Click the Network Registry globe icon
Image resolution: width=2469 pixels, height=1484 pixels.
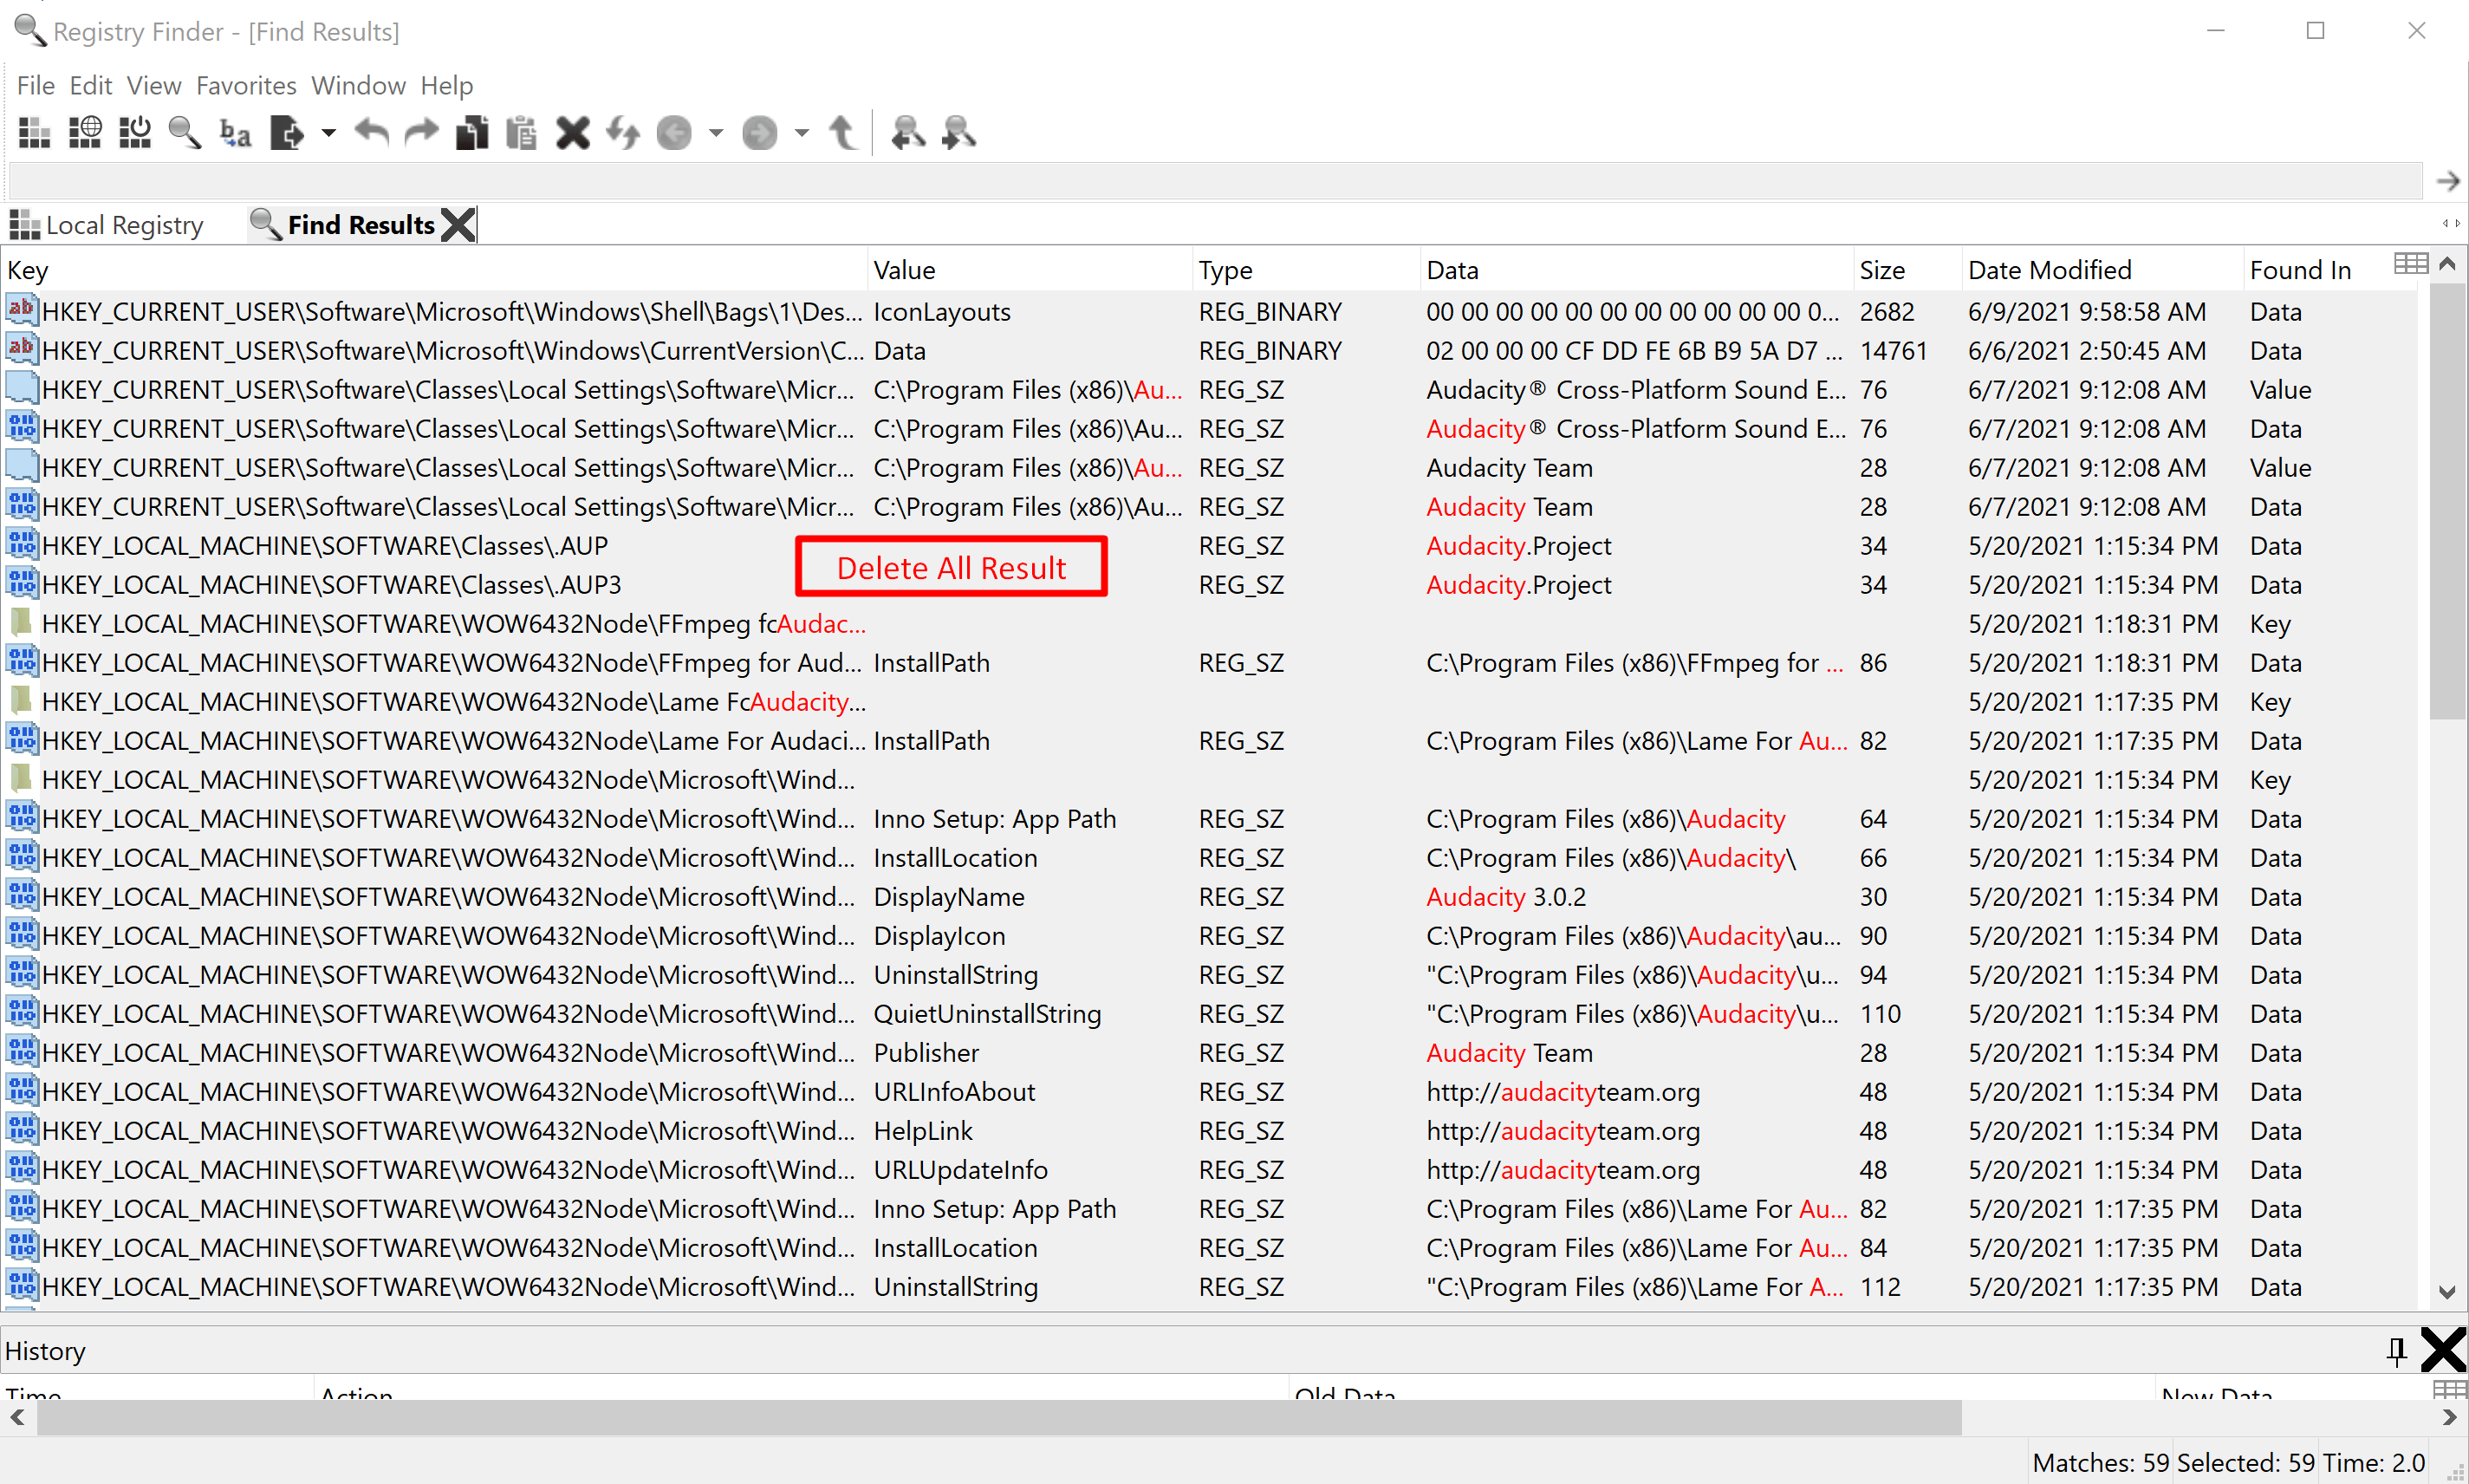85,132
